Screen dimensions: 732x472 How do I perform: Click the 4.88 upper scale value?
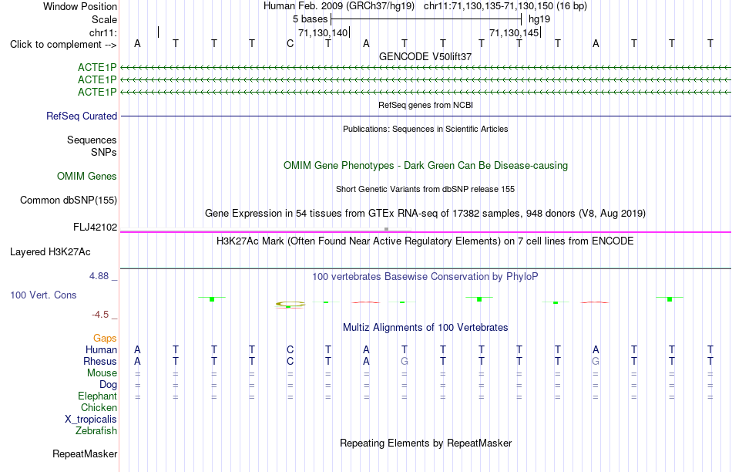point(99,276)
